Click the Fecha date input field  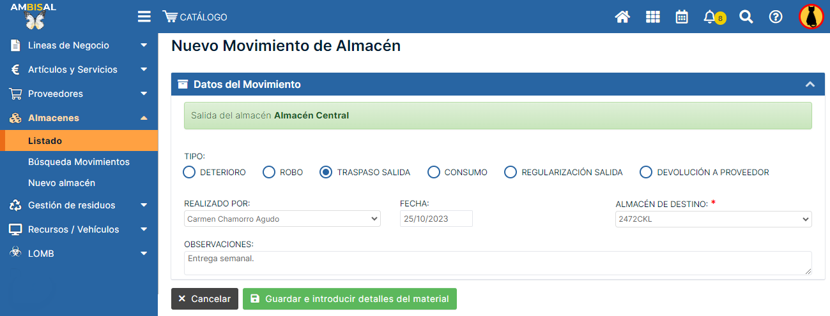pos(436,219)
